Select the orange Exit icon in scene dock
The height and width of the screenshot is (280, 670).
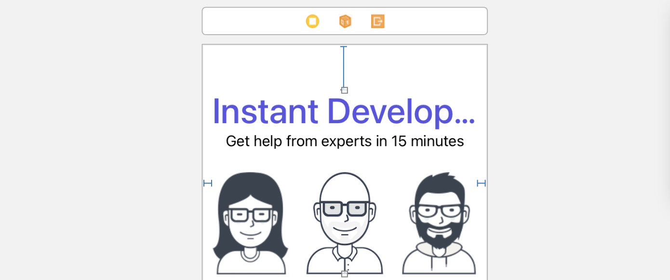point(377,21)
